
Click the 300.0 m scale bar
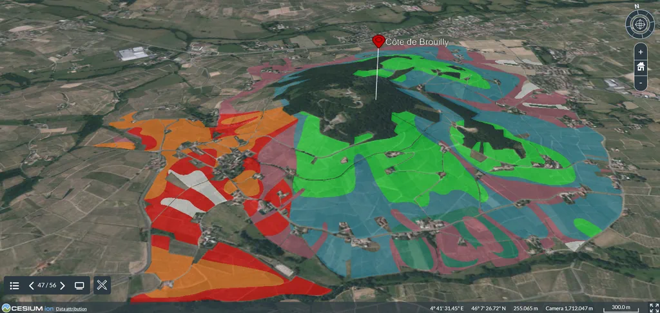click(621, 308)
